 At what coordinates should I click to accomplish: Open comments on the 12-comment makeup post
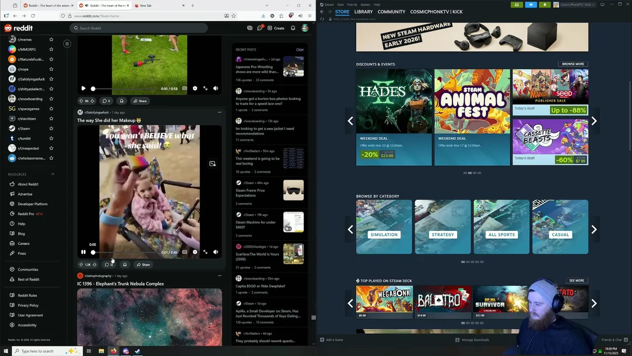coord(109,265)
